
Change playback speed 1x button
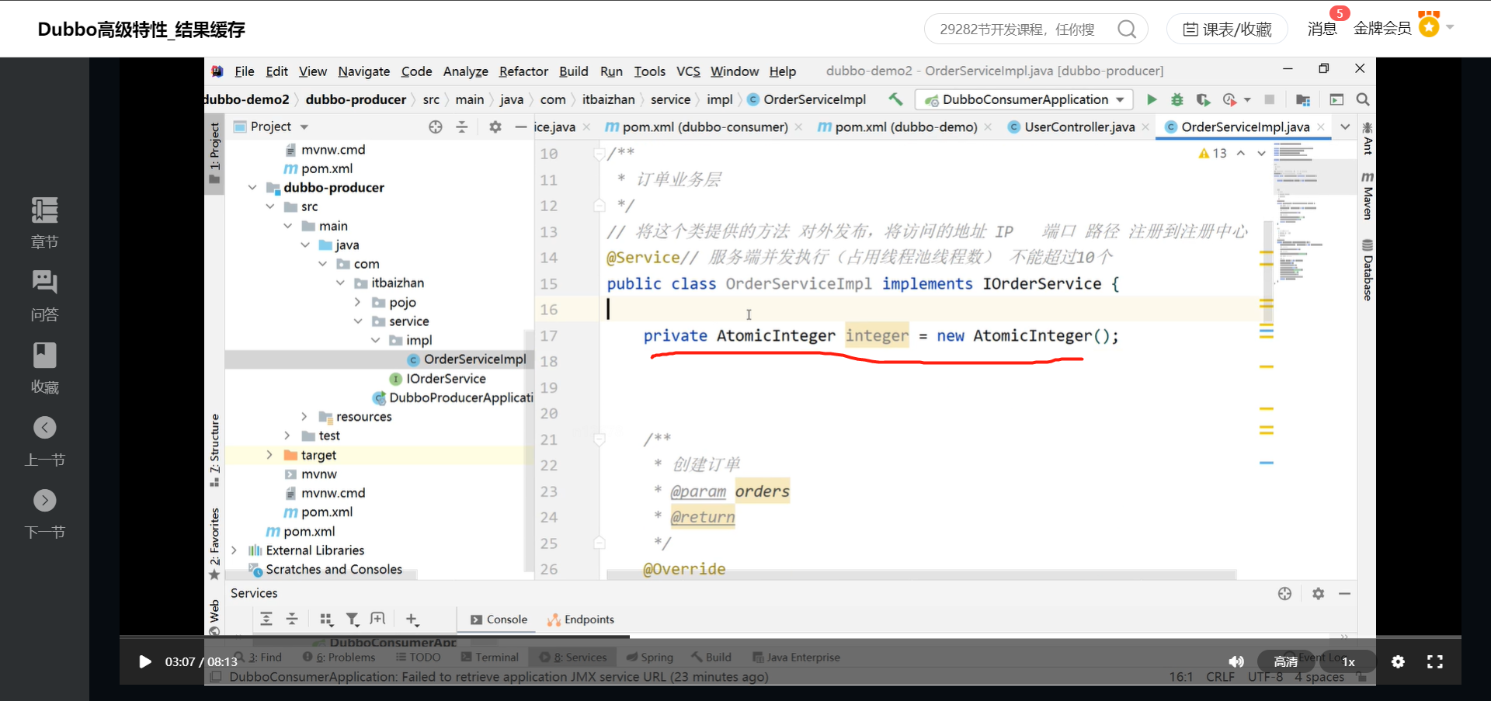(1349, 661)
